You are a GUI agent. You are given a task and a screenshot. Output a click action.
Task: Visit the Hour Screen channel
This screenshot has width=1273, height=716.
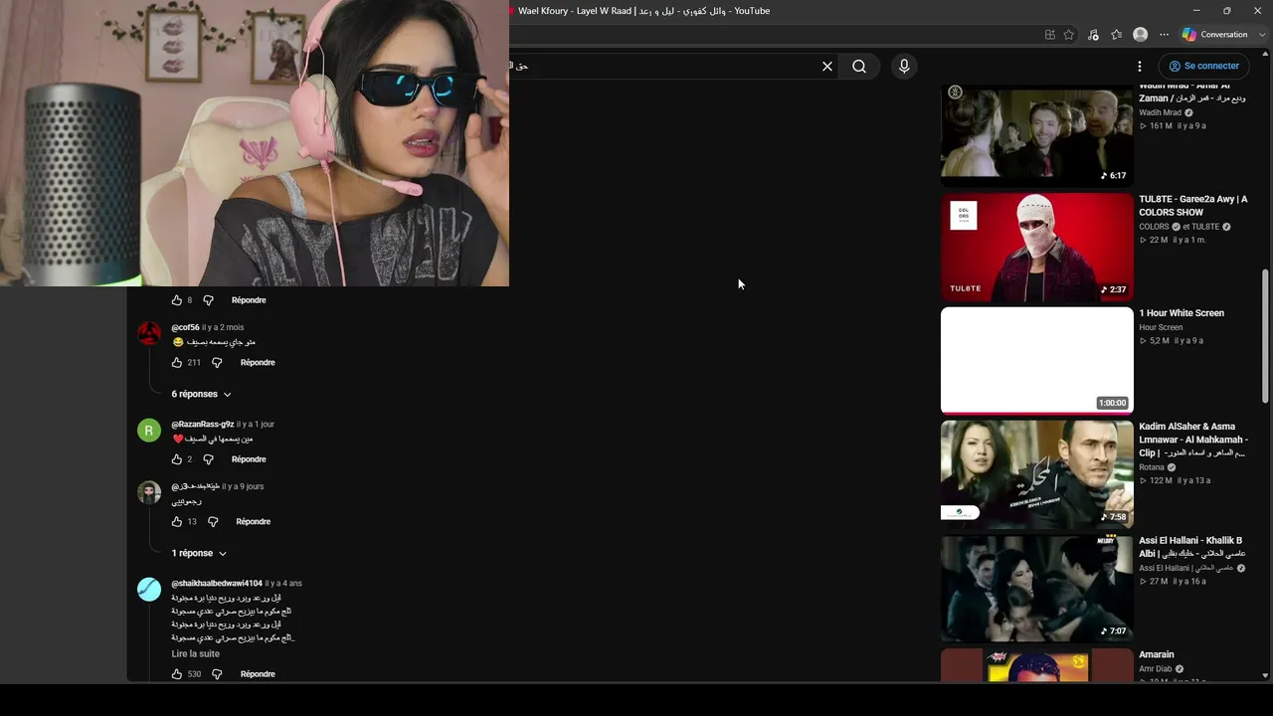click(x=1161, y=327)
